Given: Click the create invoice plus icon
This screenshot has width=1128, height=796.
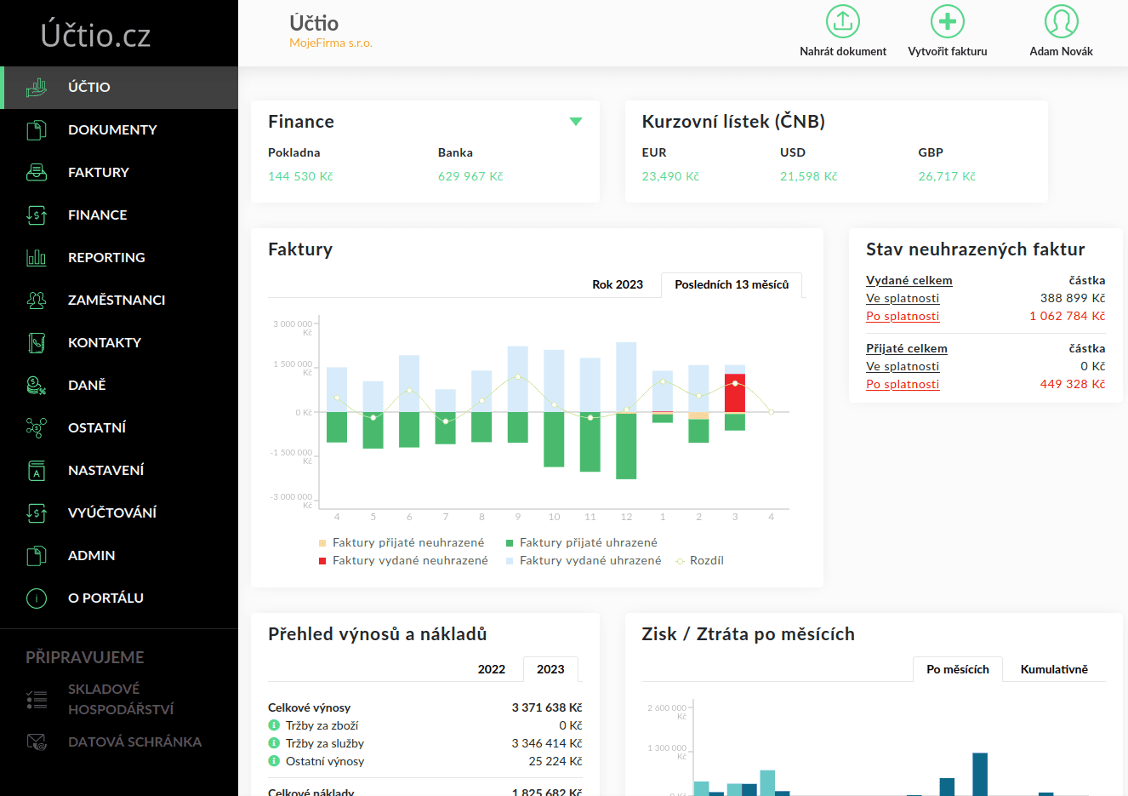Looking at the screenshot, I should (x=947, y=21).
